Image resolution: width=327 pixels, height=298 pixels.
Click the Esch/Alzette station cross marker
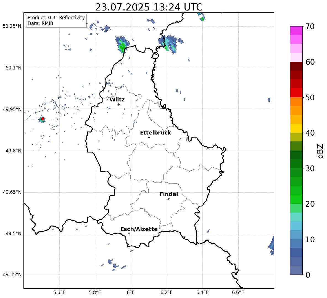point(129,234)
